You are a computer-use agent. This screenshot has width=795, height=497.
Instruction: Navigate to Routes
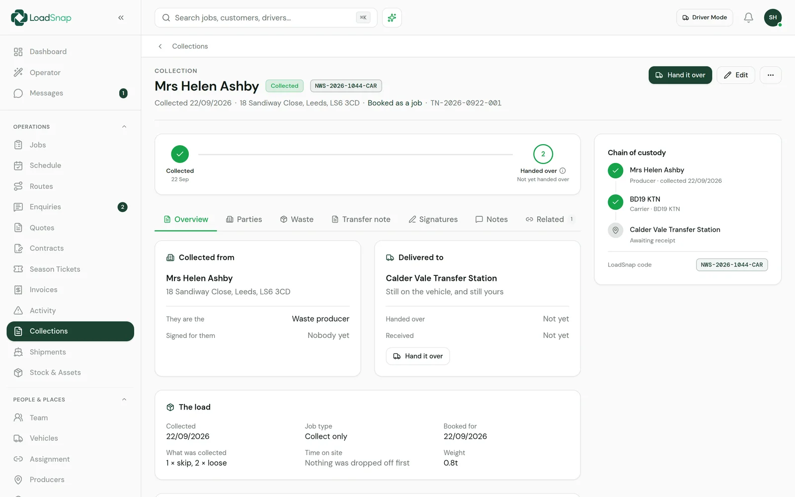tap(71, 186)
